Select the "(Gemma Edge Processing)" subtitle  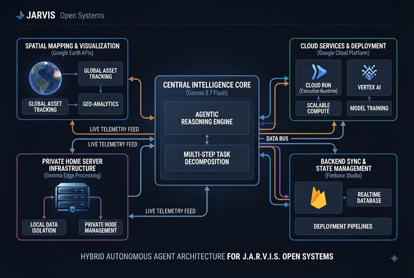(x=72, y=175)
